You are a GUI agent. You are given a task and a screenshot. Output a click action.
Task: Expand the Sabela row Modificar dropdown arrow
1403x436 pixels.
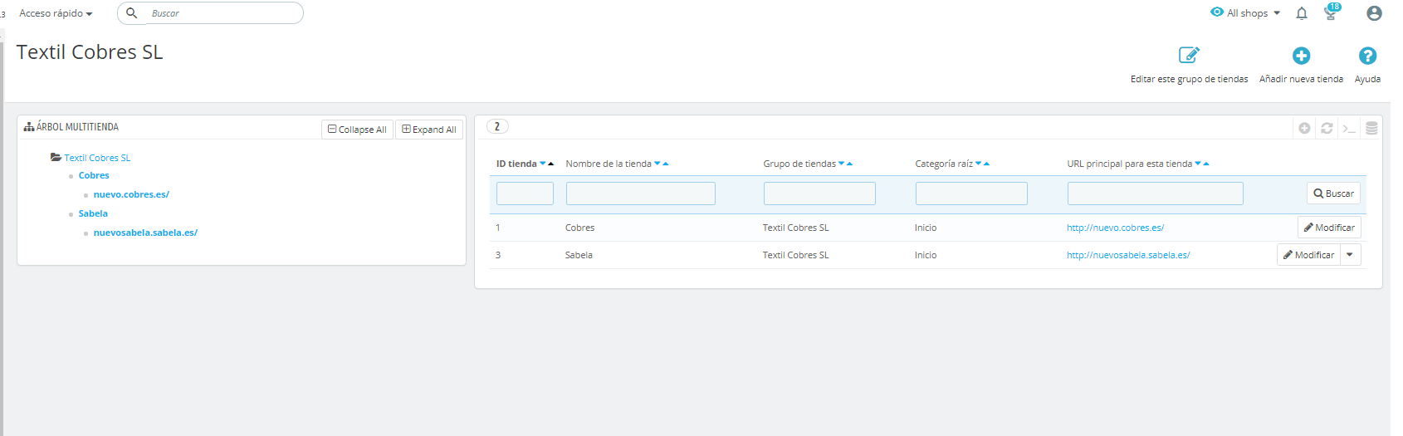[x=1350, y=255]
